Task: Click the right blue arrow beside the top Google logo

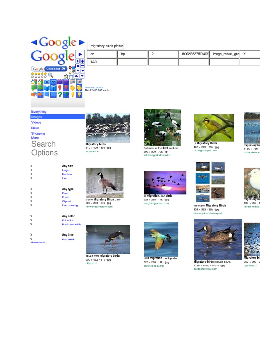Action: tap(82, 42)
